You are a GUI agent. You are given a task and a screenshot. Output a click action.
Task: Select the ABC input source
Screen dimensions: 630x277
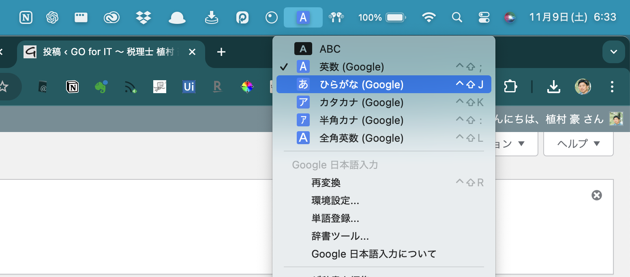coord(384,49)
